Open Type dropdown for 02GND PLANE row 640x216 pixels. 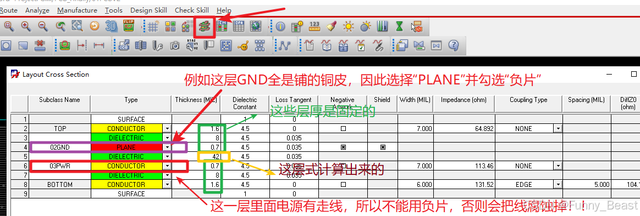pyautogui.click(x=167, y=147)
